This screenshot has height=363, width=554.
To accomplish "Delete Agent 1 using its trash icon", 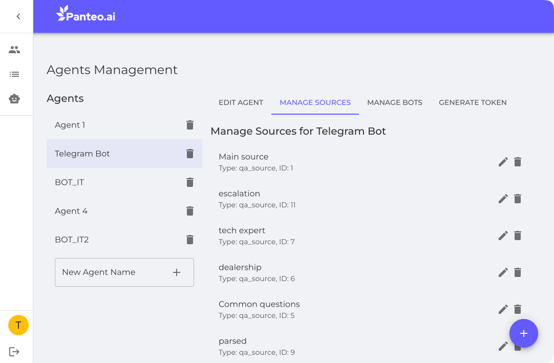I will 190,125.
